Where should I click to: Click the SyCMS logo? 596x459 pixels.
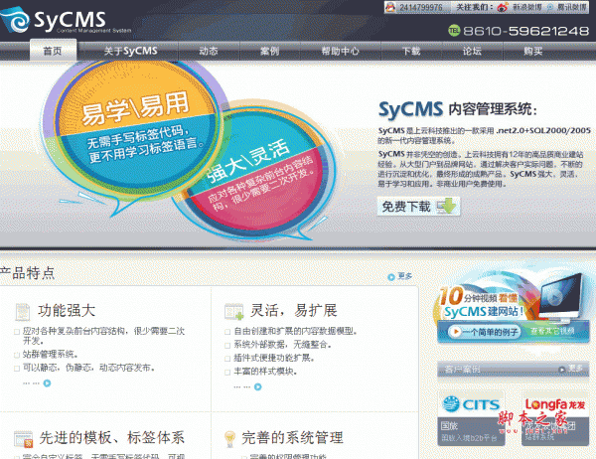point(66,20)
